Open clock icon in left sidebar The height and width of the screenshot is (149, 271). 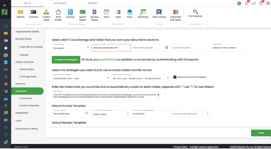tap(6, 48)
